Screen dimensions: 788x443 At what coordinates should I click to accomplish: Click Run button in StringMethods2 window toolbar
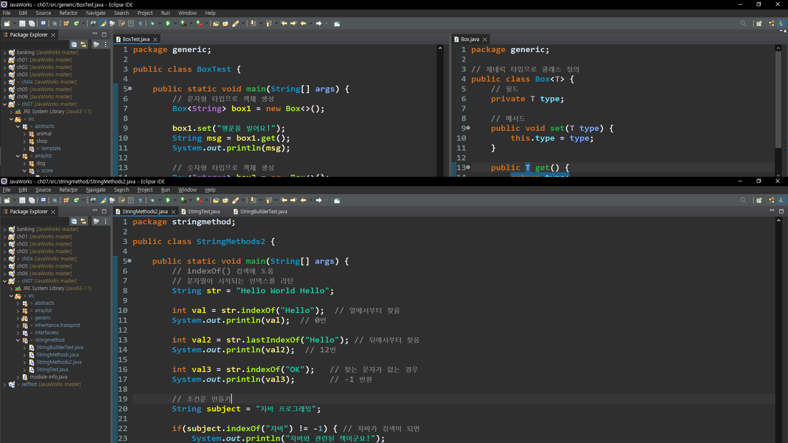[x=168, y=200]
